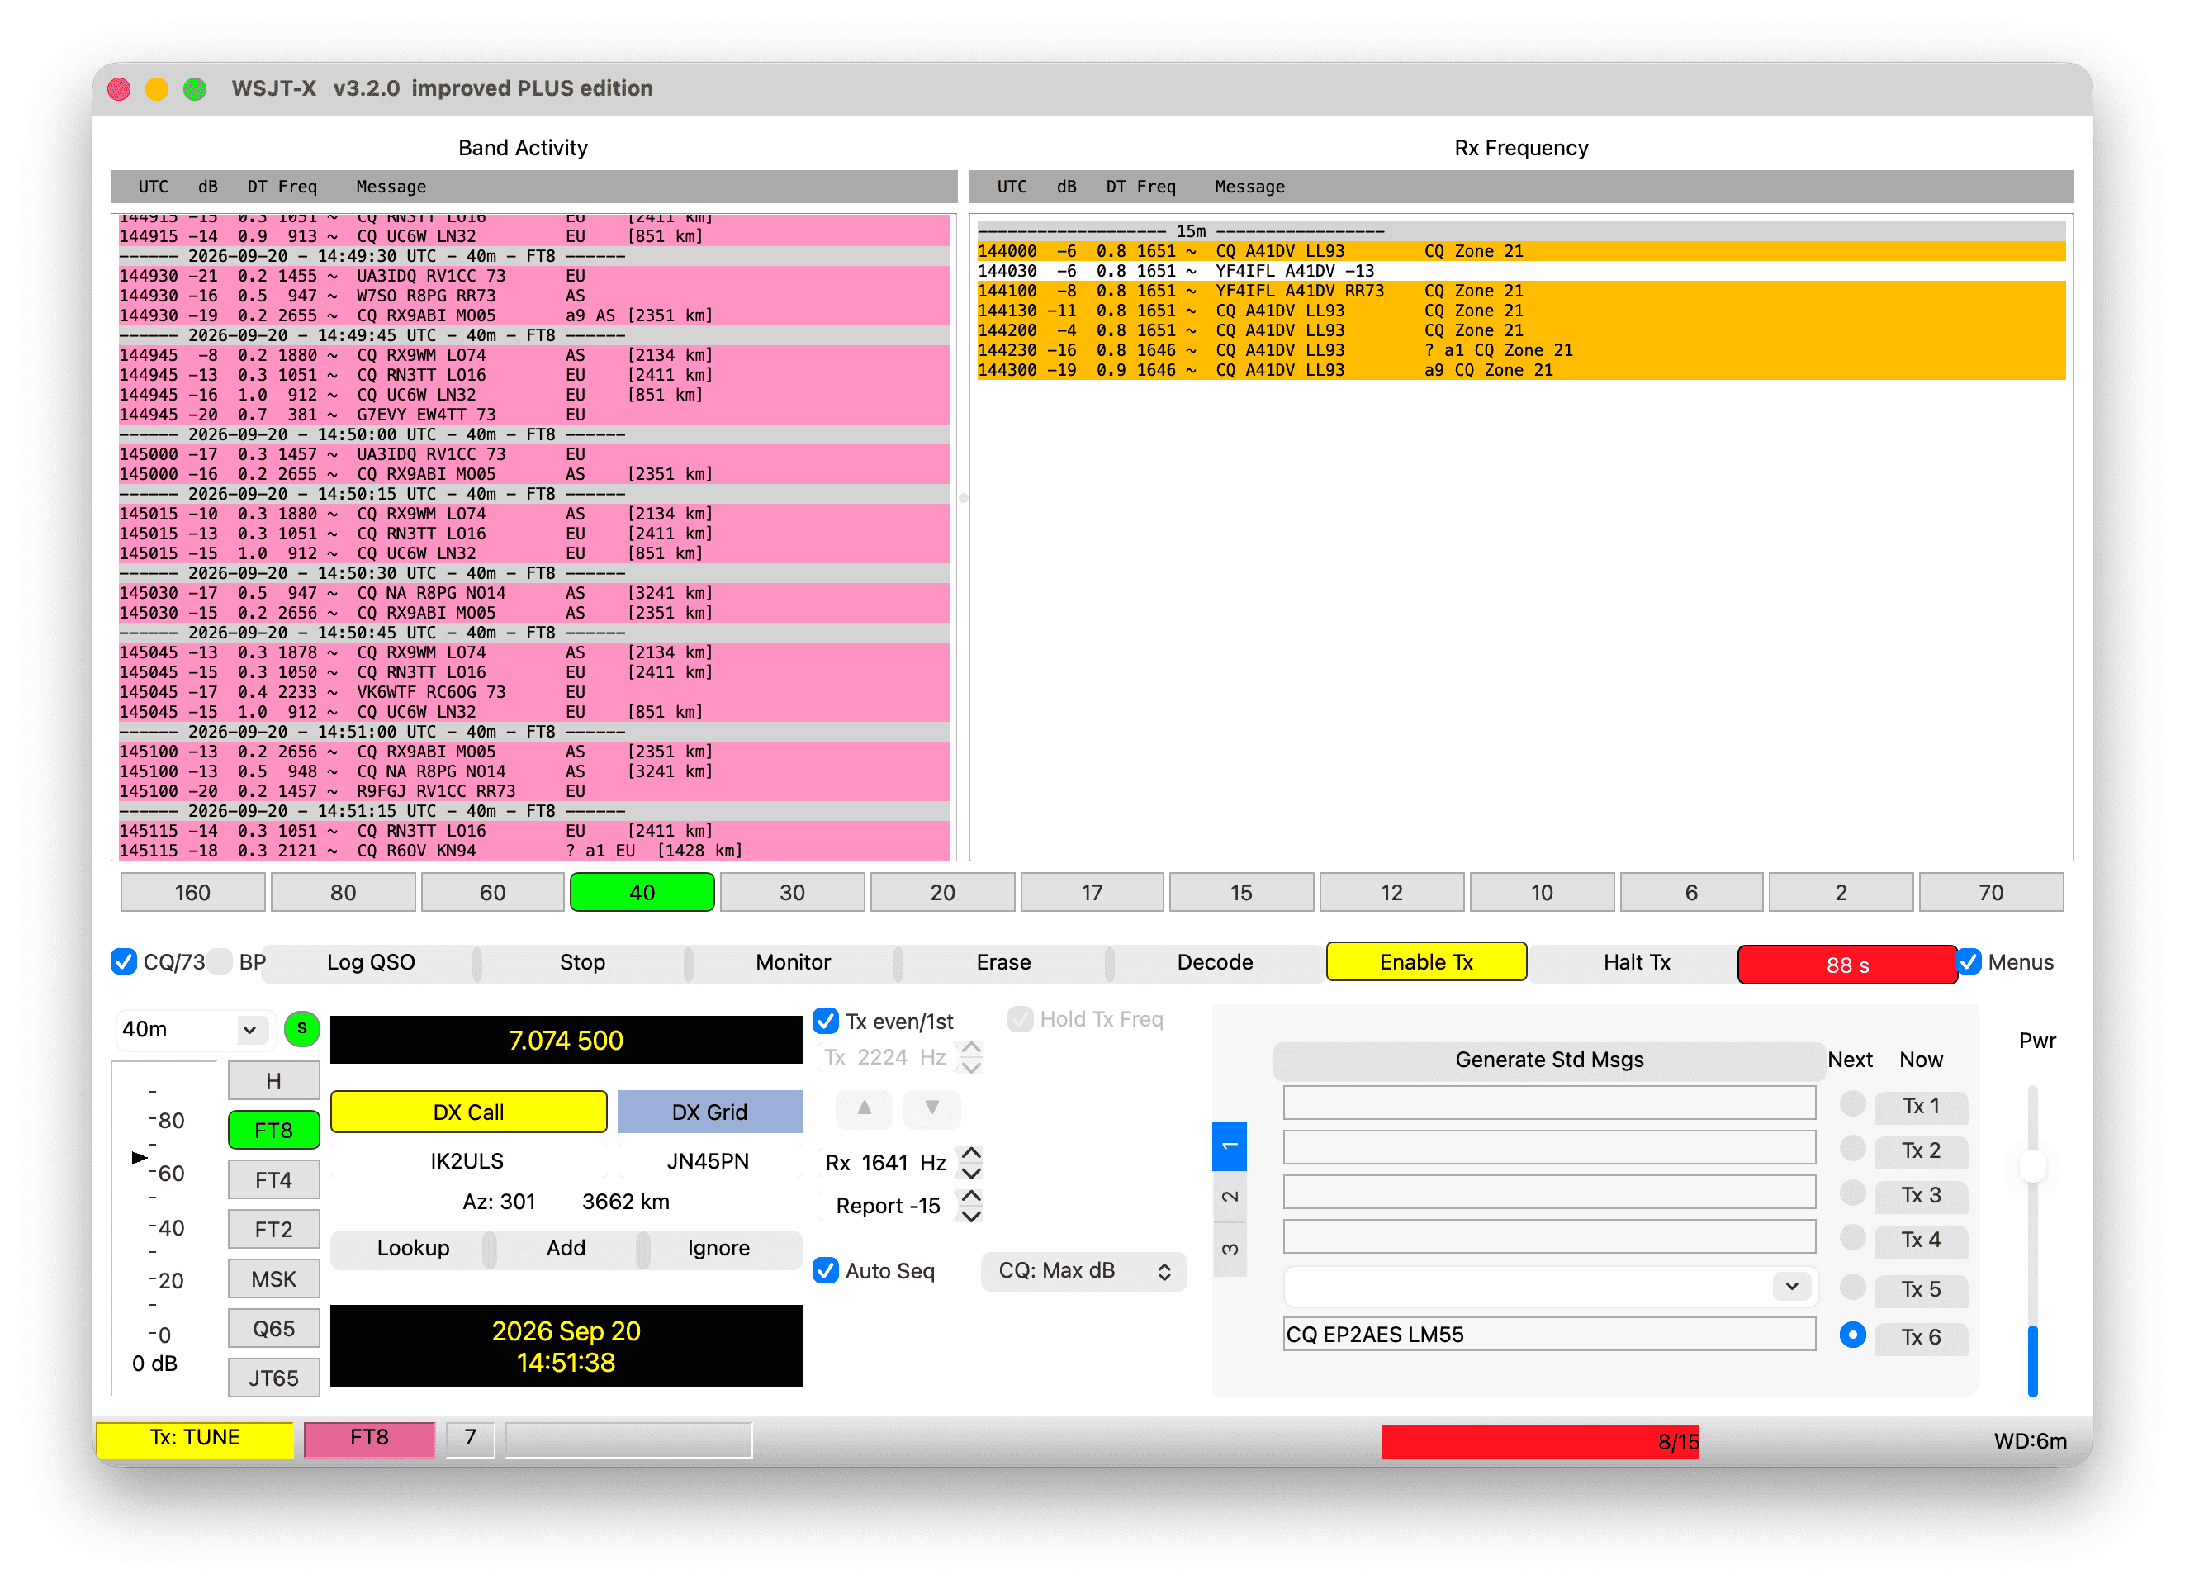Click the Monitor button

pos(793,963)
